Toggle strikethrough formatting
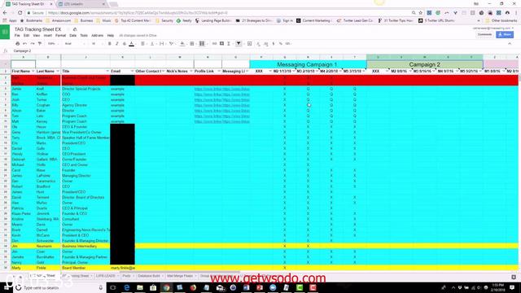The image size is (521, 293). [125, 43]
